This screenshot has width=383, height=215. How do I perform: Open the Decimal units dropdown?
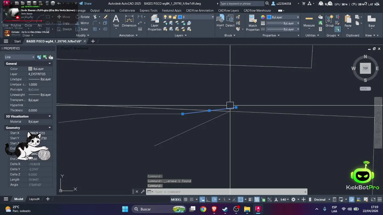point(322,199)
